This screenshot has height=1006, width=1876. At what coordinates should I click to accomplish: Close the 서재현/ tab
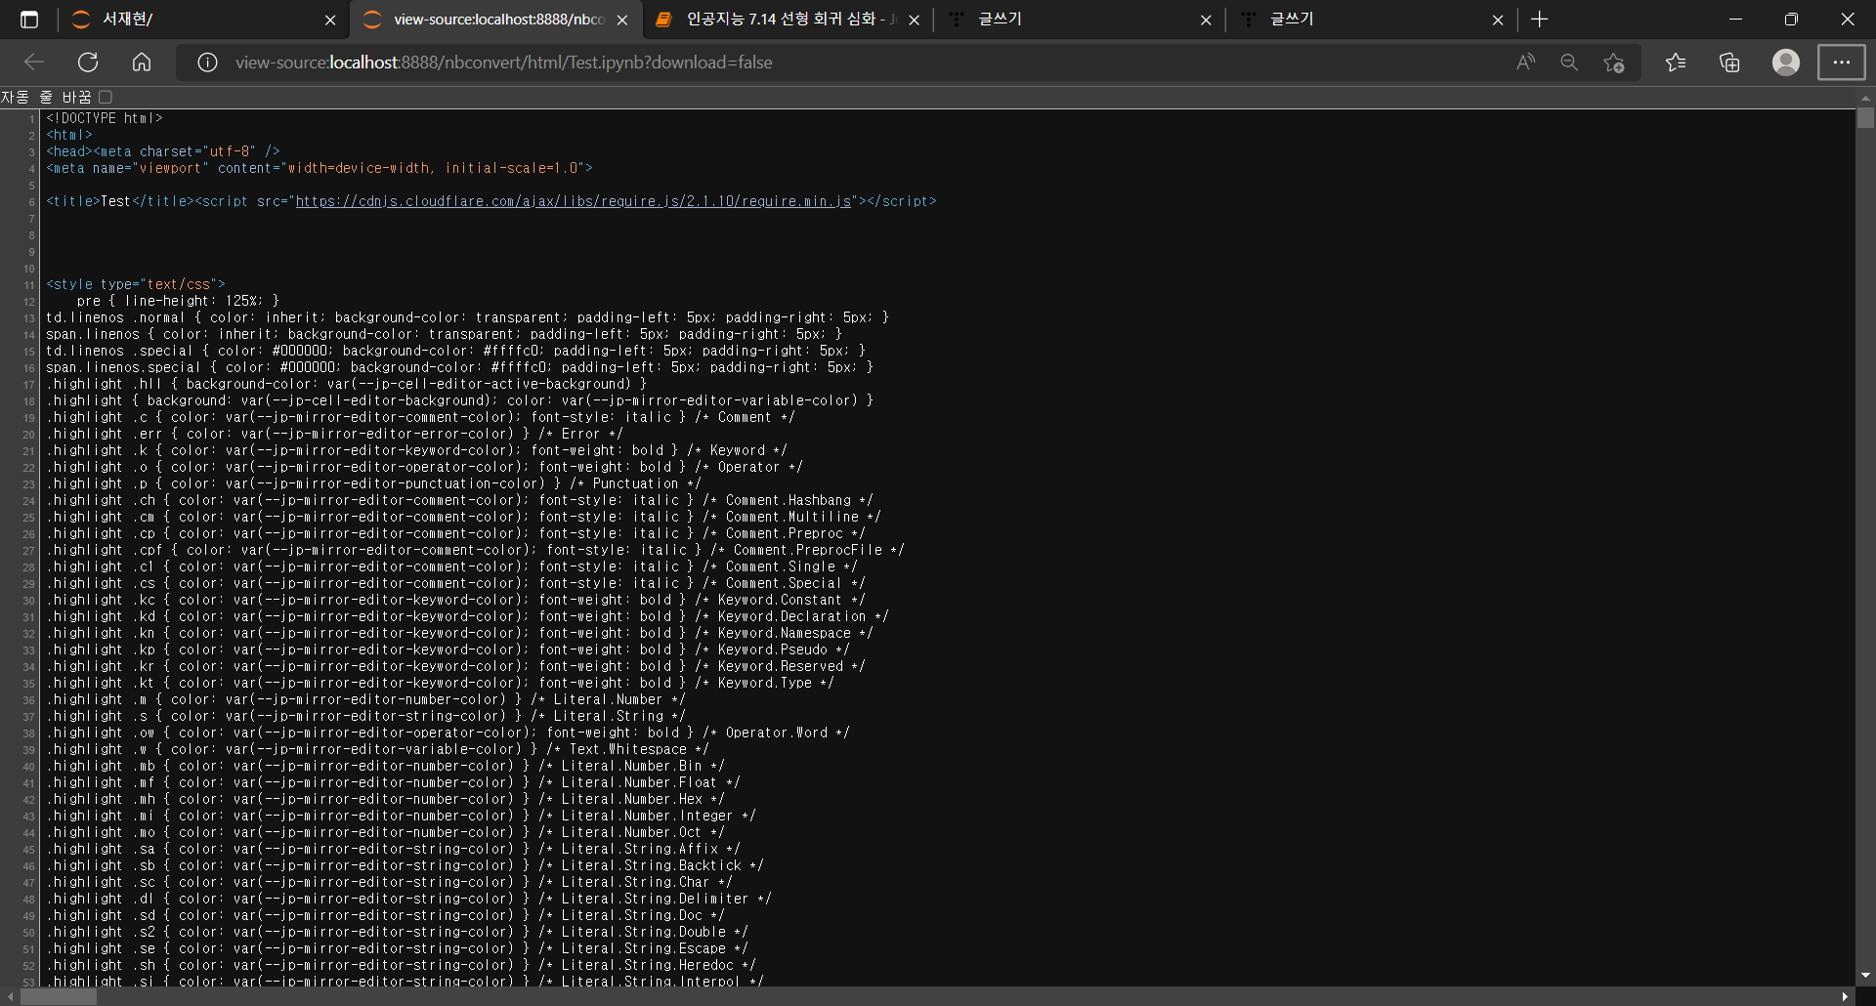(x=330, y=20)
